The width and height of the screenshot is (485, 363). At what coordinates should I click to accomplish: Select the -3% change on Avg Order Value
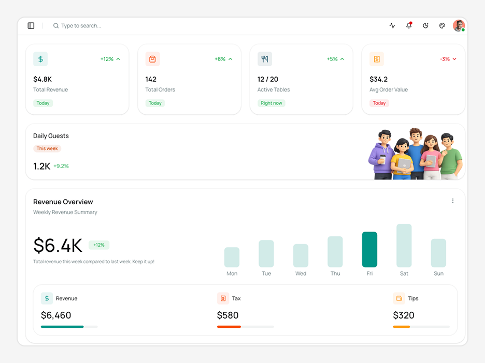(x=445, y=59)
